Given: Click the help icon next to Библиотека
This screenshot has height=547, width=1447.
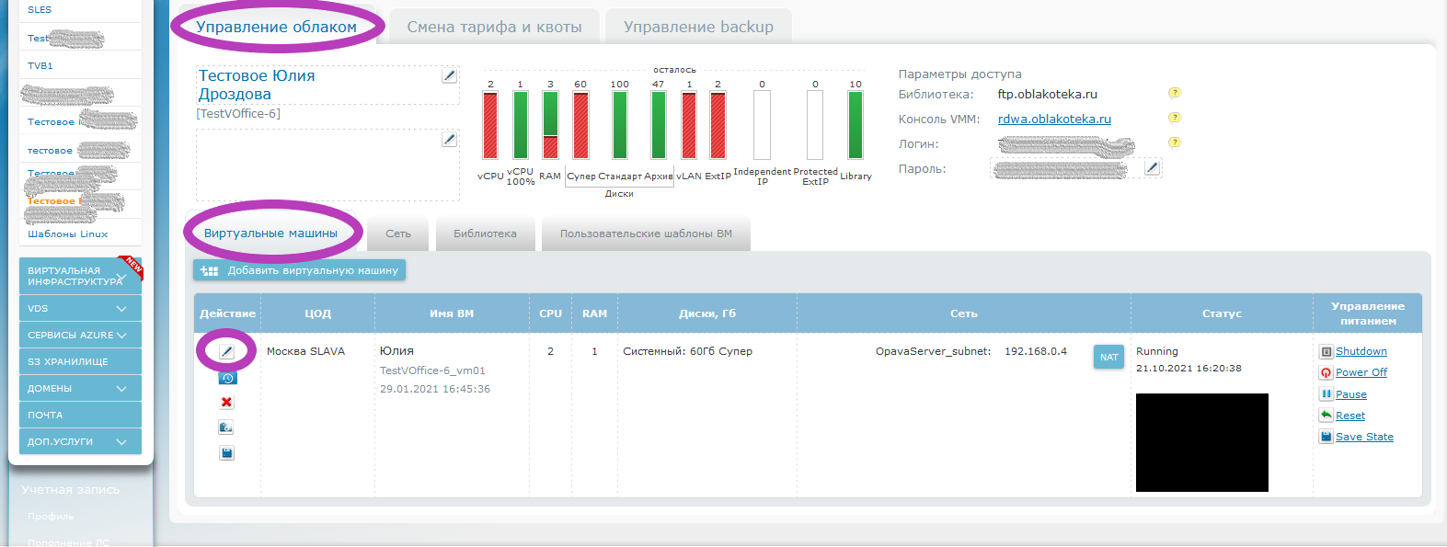Looking at the screenshot, I should [1174, 93].
